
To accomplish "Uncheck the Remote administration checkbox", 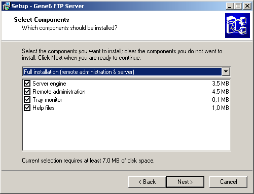I will pyautogui.click(x=27, y=92).
